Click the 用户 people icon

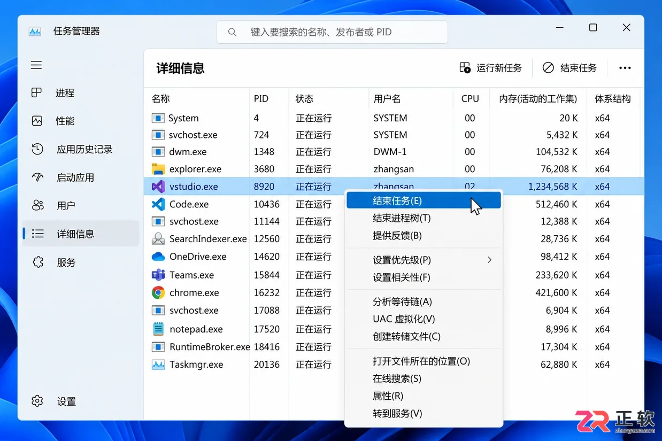(x=37, y=205)
